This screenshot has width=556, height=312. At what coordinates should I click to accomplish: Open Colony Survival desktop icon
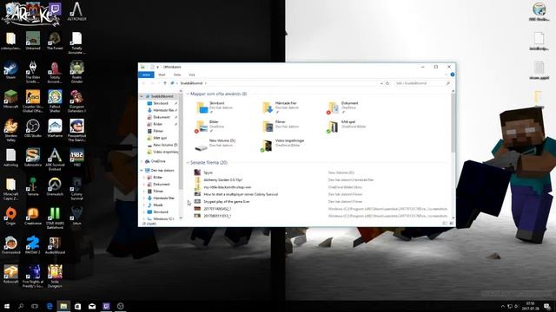pyautogui.click(x=76, y=189)
